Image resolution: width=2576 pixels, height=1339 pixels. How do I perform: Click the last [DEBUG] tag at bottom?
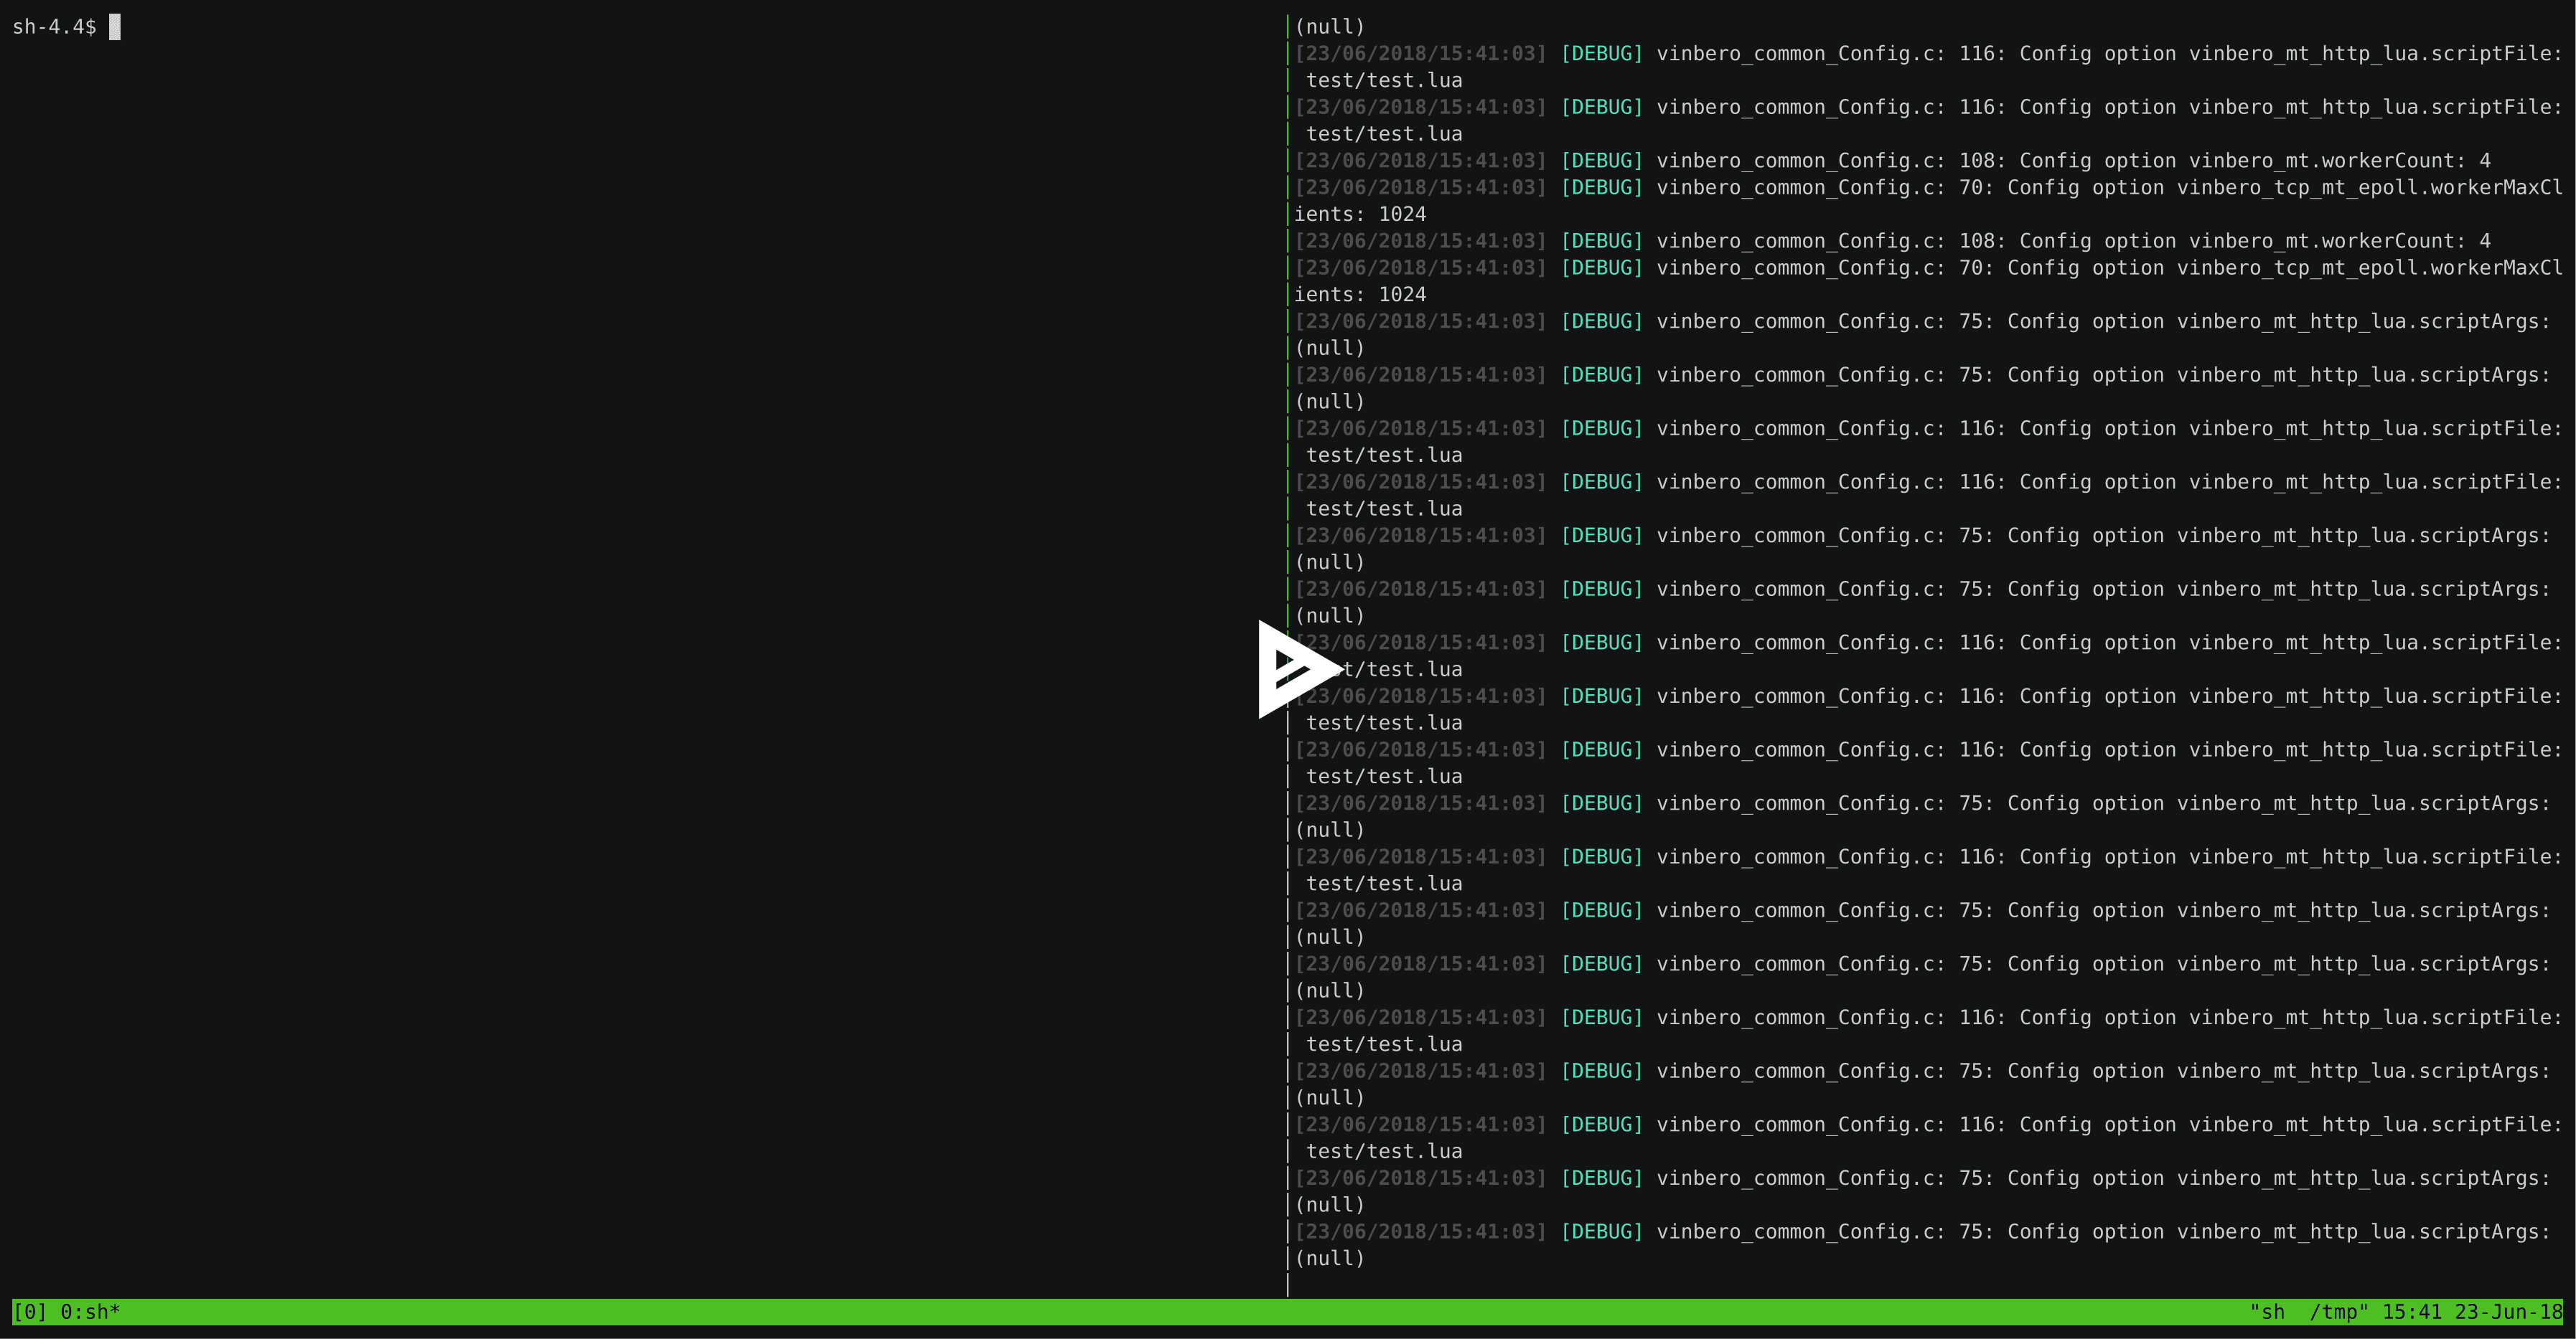click(x=1601, y=1232)
